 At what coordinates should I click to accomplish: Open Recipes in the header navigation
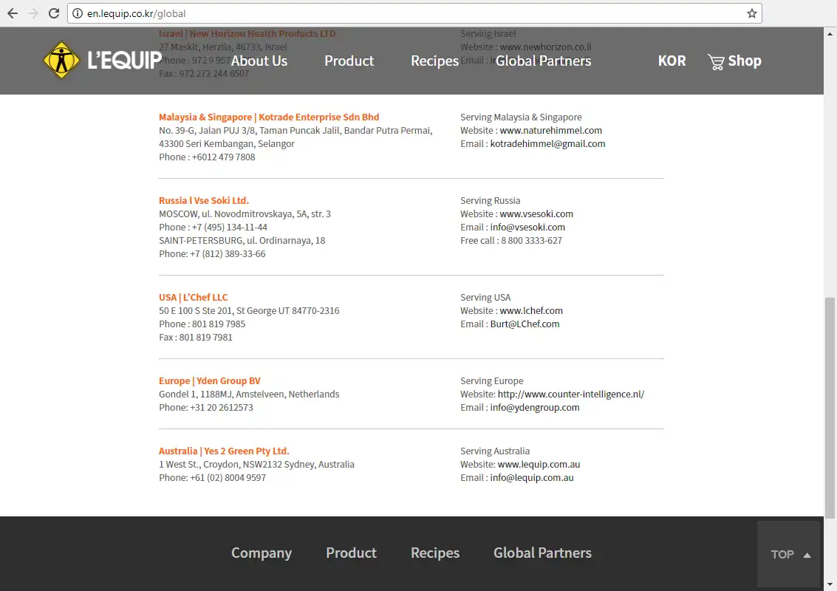434,61
